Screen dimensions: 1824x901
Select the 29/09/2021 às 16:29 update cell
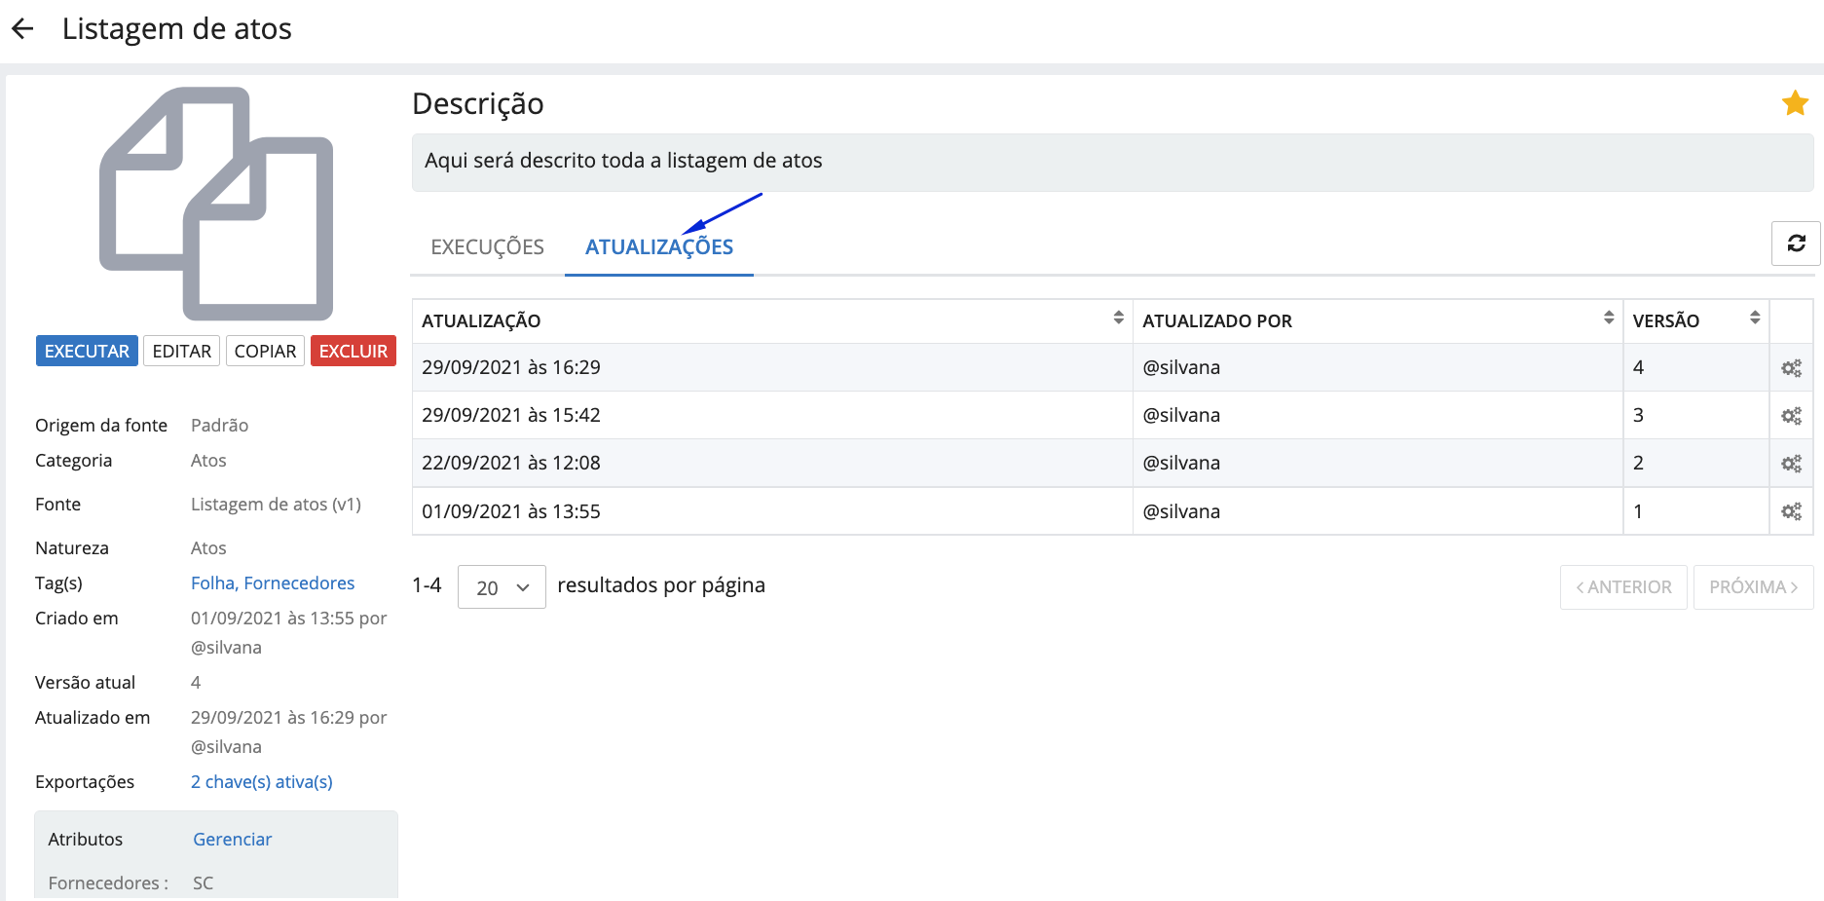click(772, 367)
